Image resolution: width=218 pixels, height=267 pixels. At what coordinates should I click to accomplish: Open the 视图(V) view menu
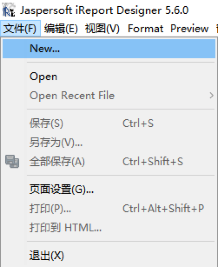tap(102, 28)
